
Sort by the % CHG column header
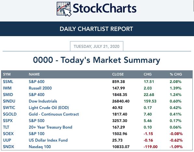(176, 74)
